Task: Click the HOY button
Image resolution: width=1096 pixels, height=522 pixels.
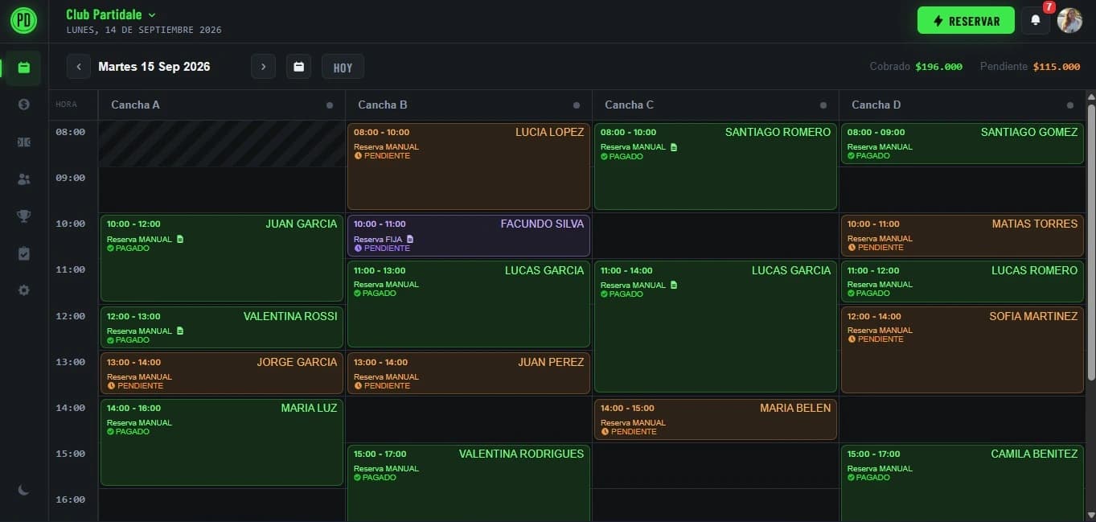Action: coord(343,67)
